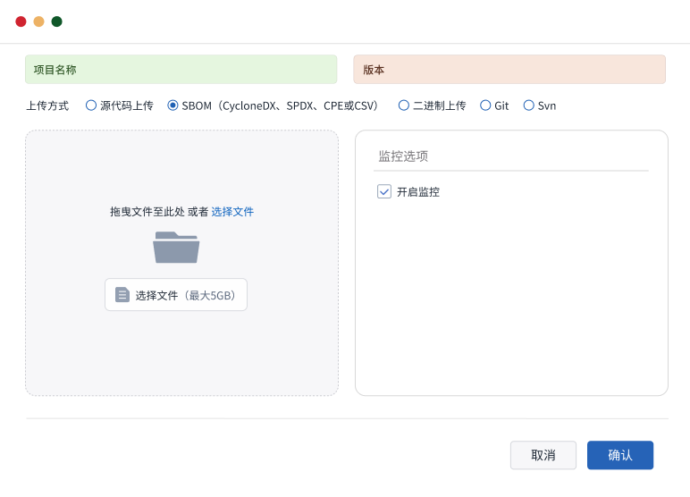
Task: Click the blue 选择文件 link
Action: 232,212
